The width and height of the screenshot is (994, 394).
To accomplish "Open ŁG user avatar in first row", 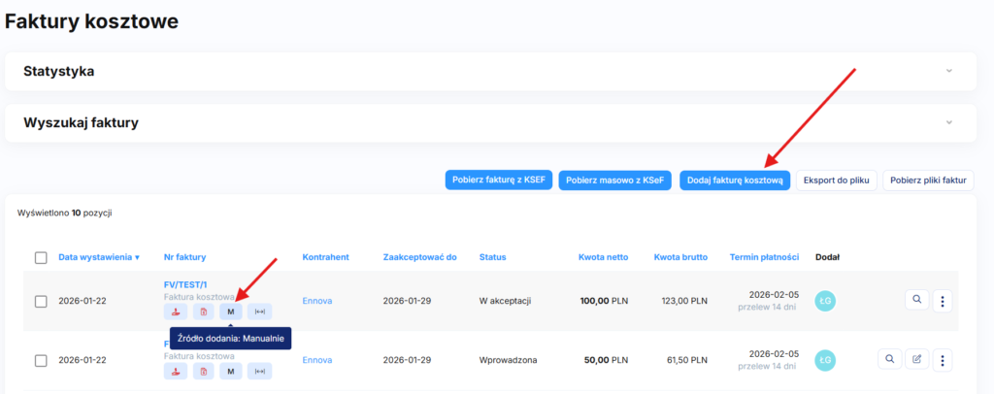I will 825,301.
